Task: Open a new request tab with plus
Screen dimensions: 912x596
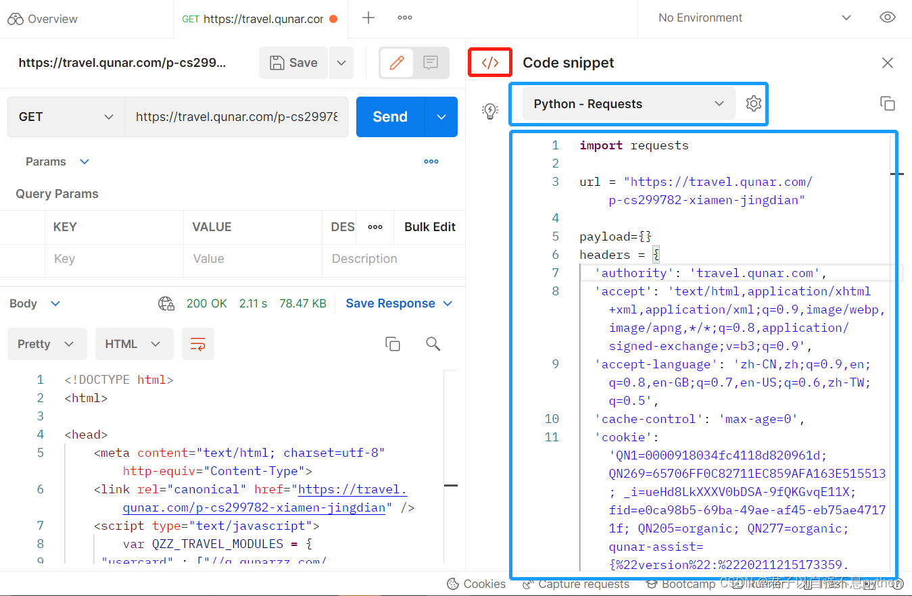Action: coord(368,18)
